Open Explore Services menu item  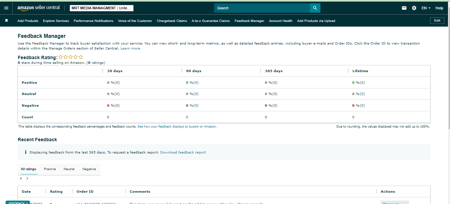pyautogui.click(x=56, y=21)
